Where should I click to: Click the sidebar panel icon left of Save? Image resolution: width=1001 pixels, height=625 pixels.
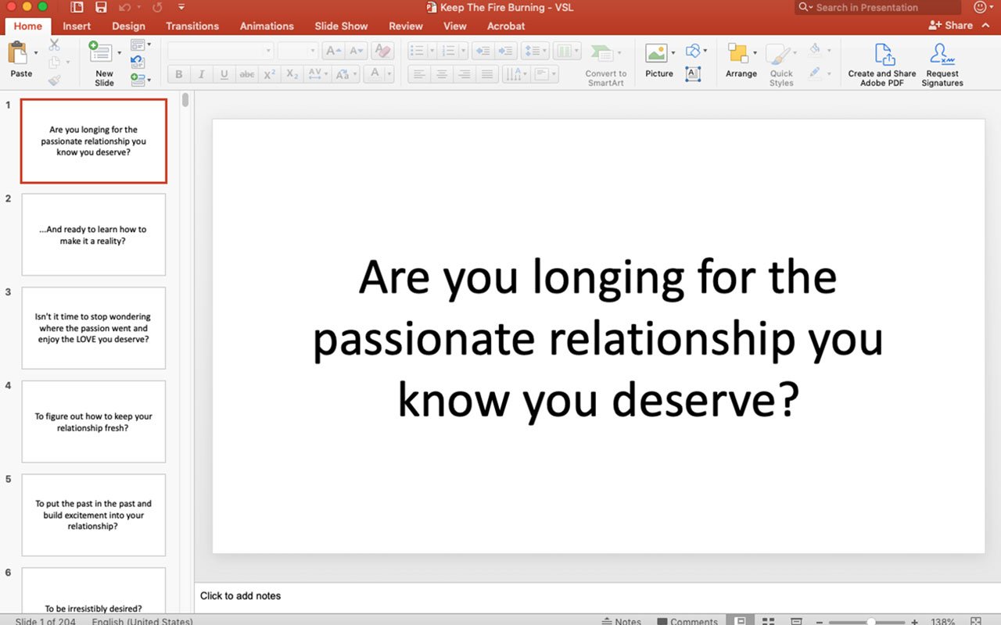click(x=77, y=7)
